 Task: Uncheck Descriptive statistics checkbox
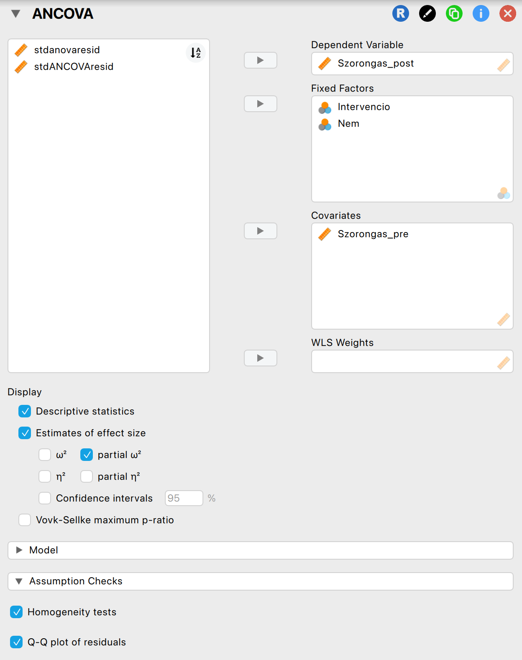click(x=25, y=411)
